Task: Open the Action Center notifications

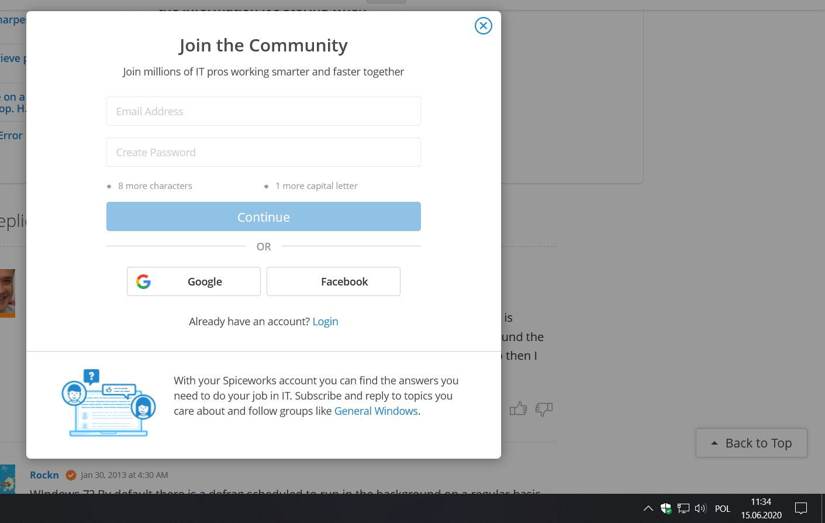Action: pos(801,508)
